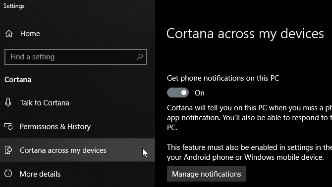The width and height of the screenshot is (332, 187).
Task: Click the Cortana section heading
Action: click(x=18, y=80)
